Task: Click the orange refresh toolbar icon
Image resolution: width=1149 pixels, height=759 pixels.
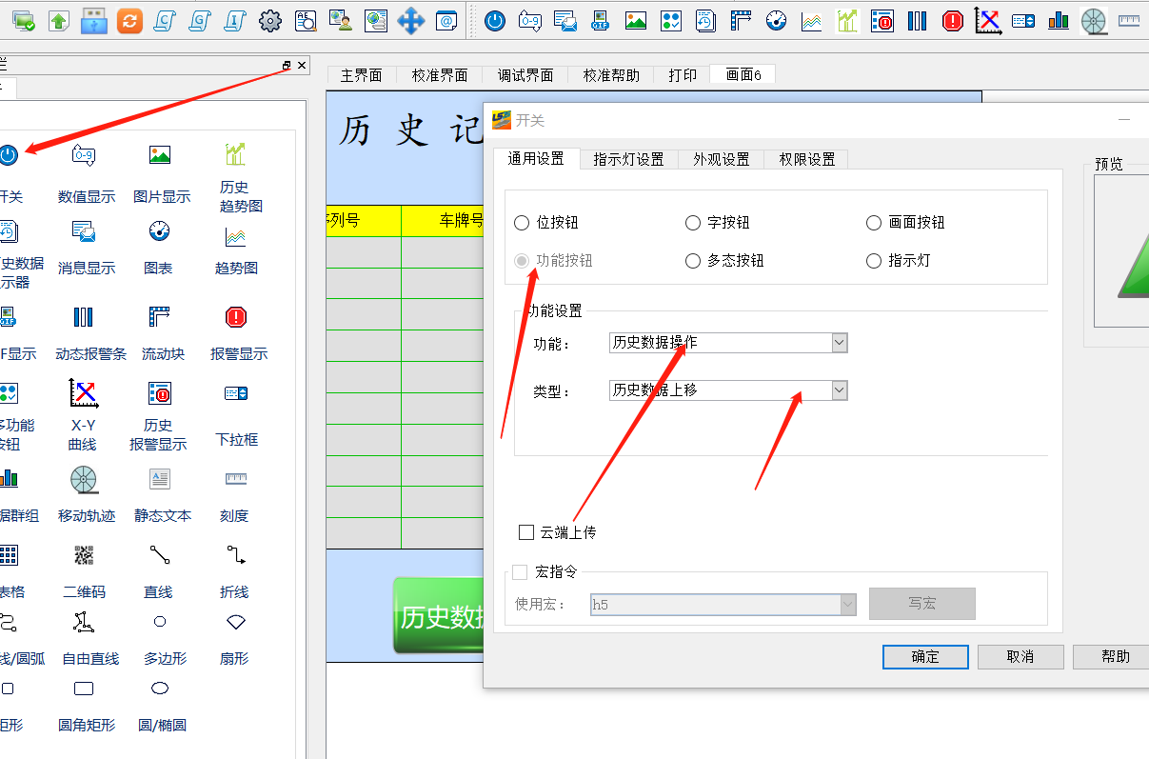Action: point(129,20)
